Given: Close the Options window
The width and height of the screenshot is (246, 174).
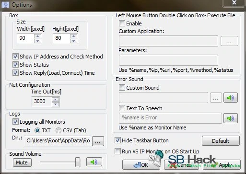Looking at the screenshot, I should pos(234,3).
